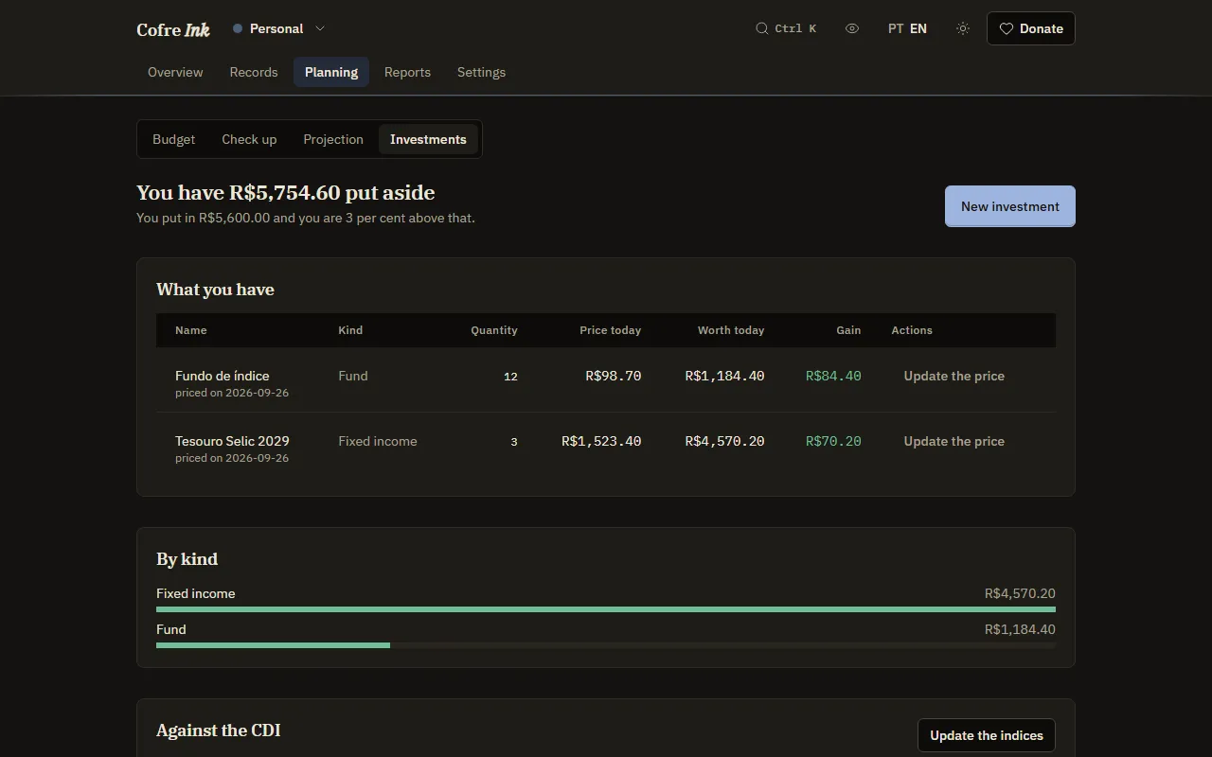Click the Ctrl K shortcut hint
This screenshot has height=757, width=1212.
tap(795, 28)
